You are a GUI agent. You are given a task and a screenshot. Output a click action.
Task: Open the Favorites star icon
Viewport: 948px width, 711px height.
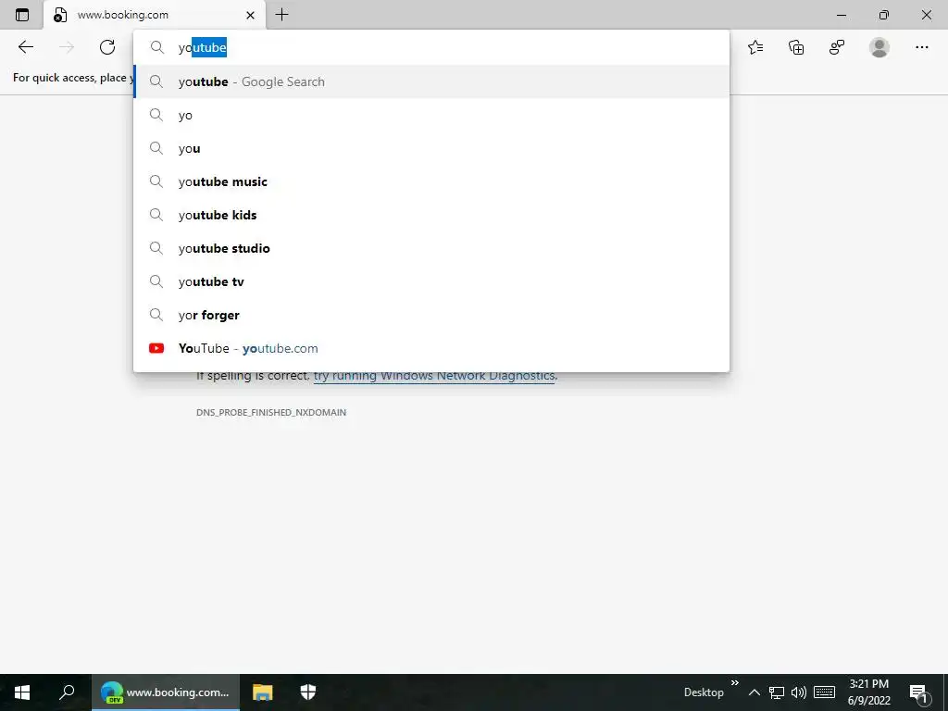(755, 47)
